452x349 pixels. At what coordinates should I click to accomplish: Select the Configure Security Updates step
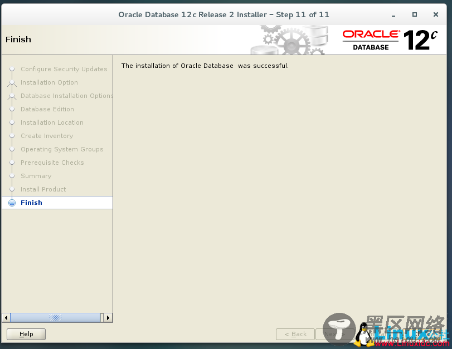tap(64, 69)
